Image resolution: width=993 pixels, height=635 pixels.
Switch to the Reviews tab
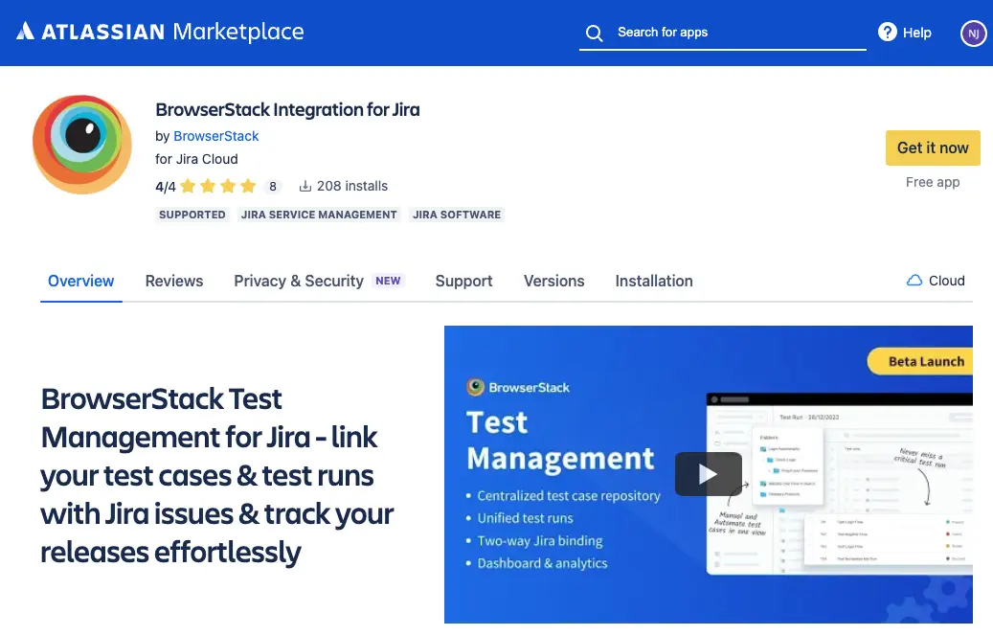coord(174,281)
